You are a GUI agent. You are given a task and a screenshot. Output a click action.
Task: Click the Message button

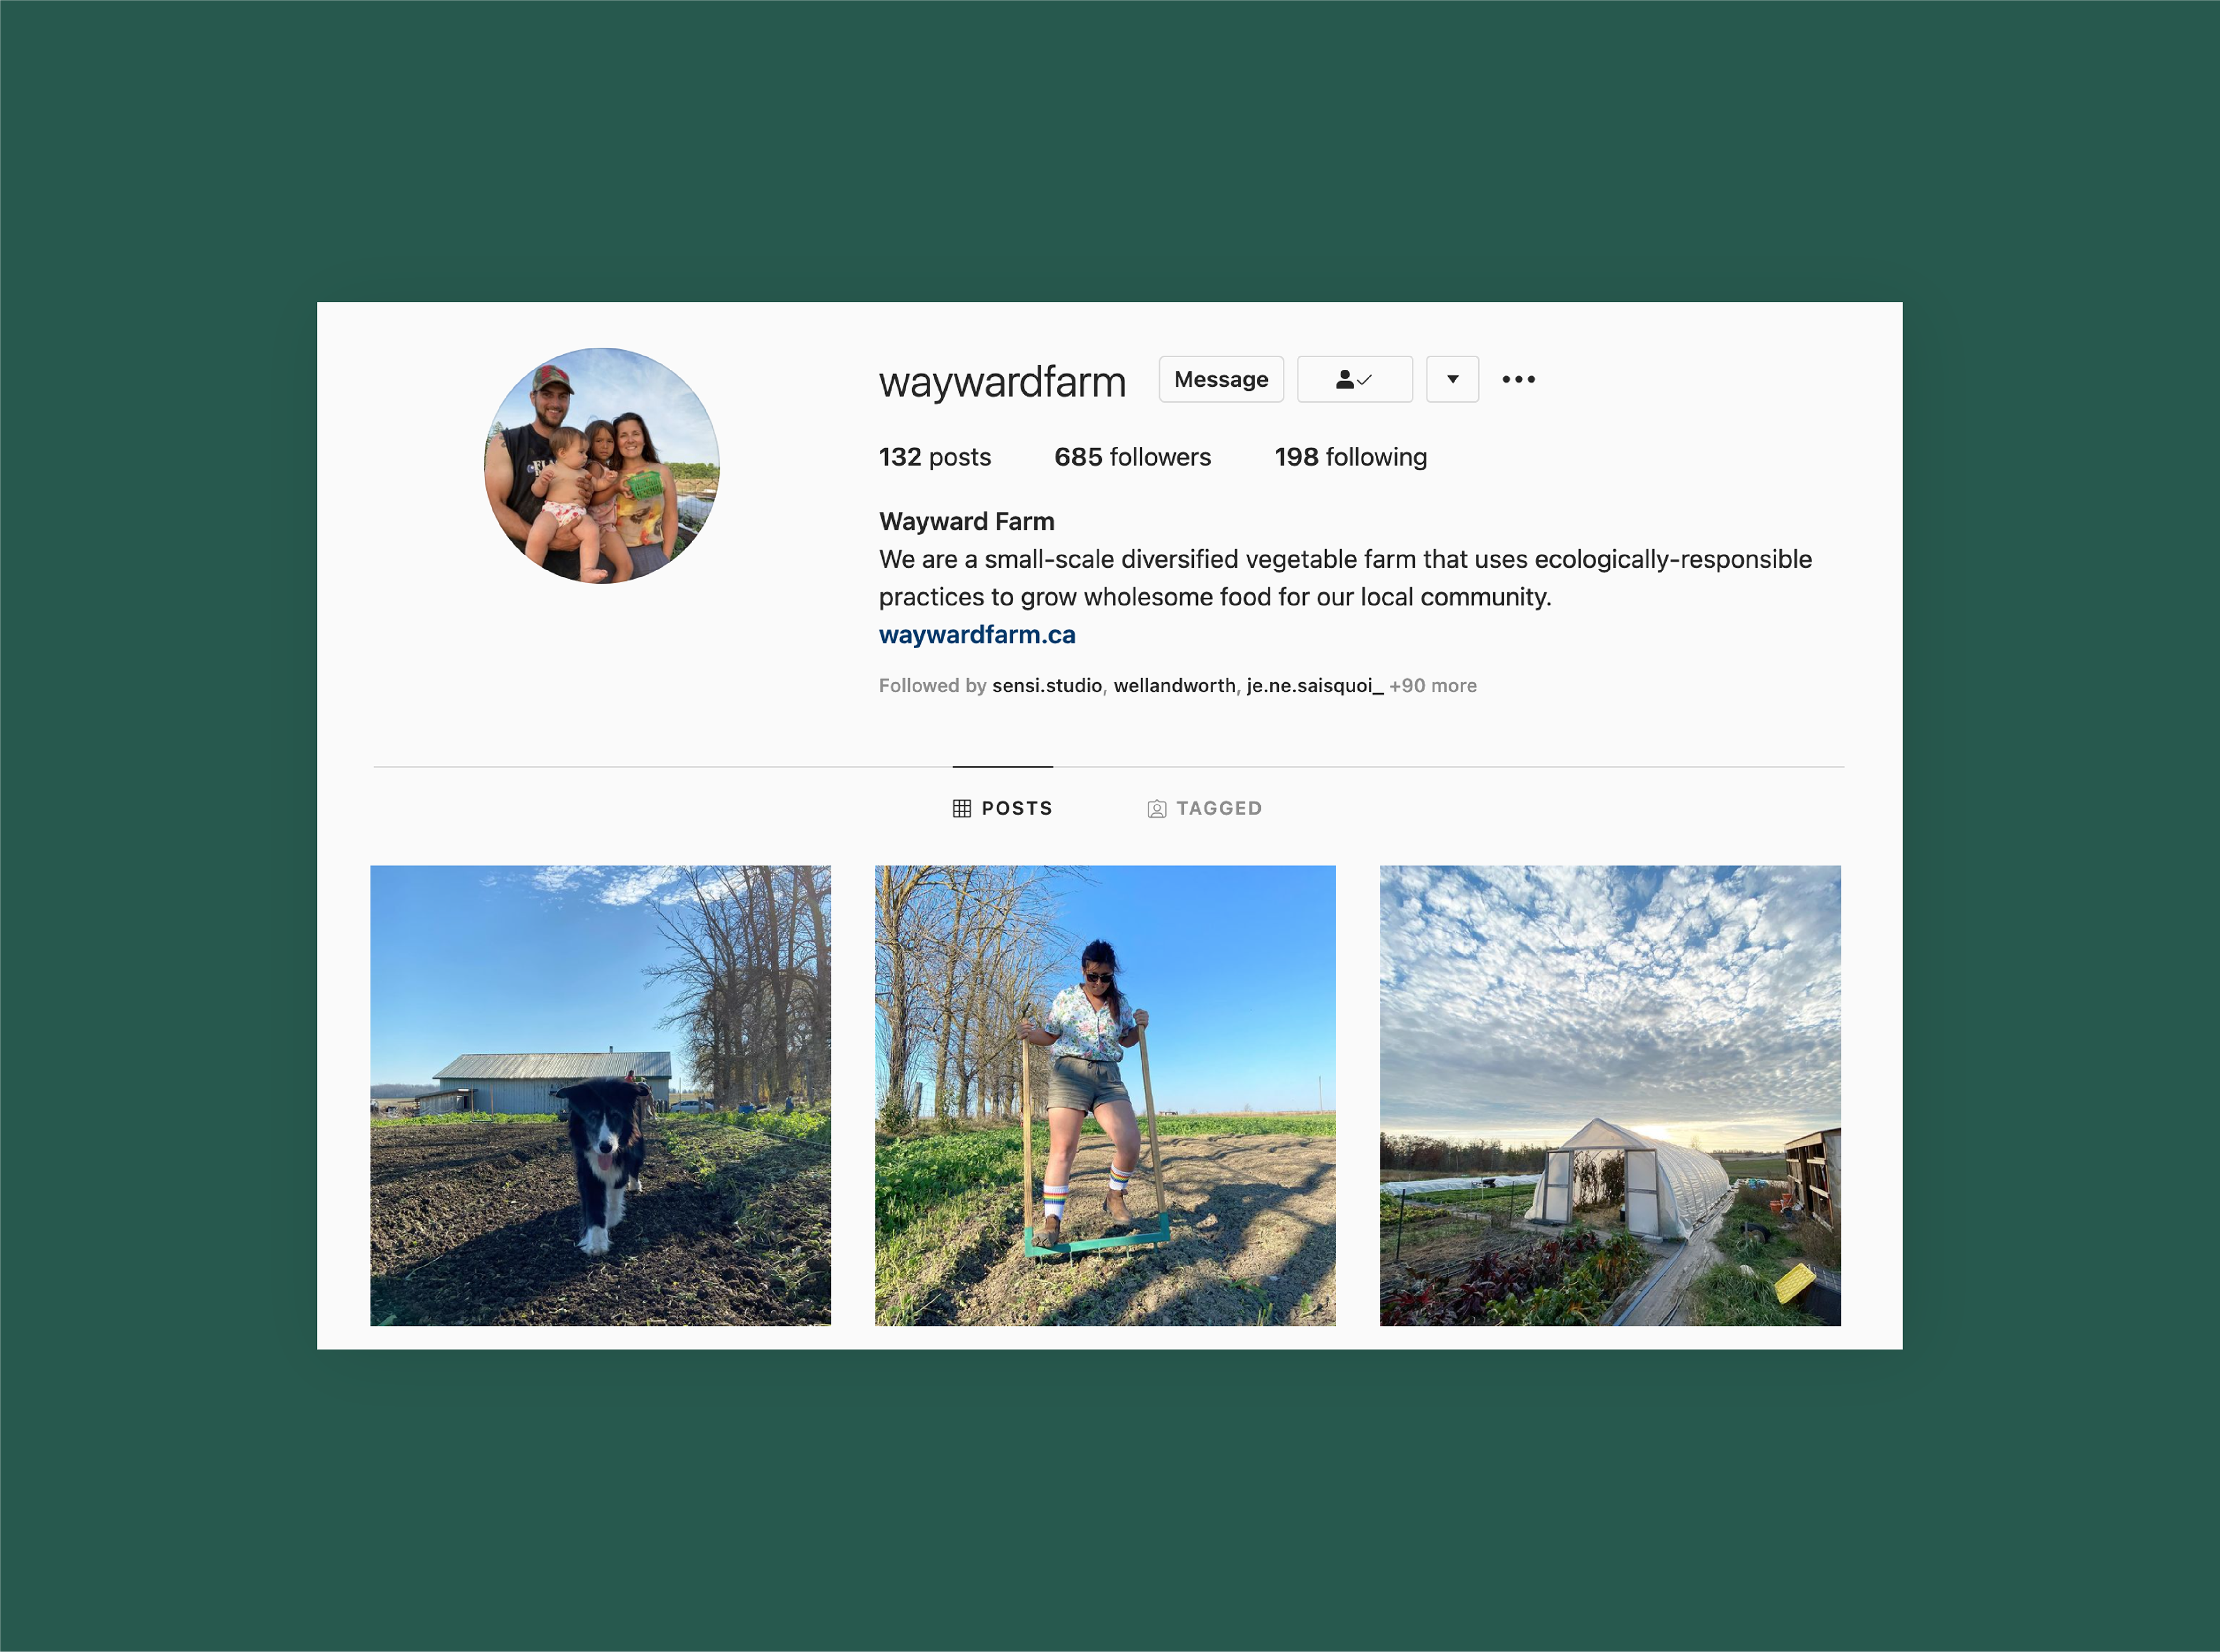click(x=1221, y=379)
